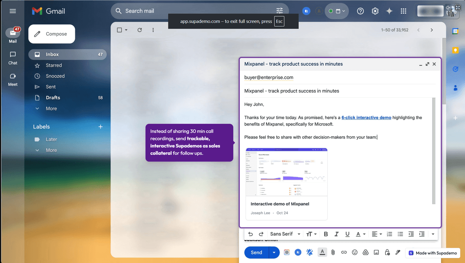Open the 6-click interactive demo link

click(366, 117)
